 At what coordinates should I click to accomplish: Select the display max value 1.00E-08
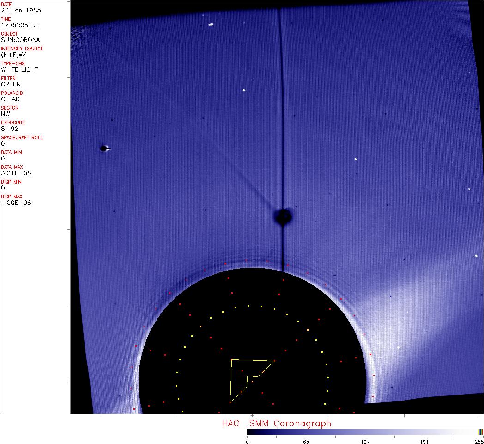tap(16, 203)
